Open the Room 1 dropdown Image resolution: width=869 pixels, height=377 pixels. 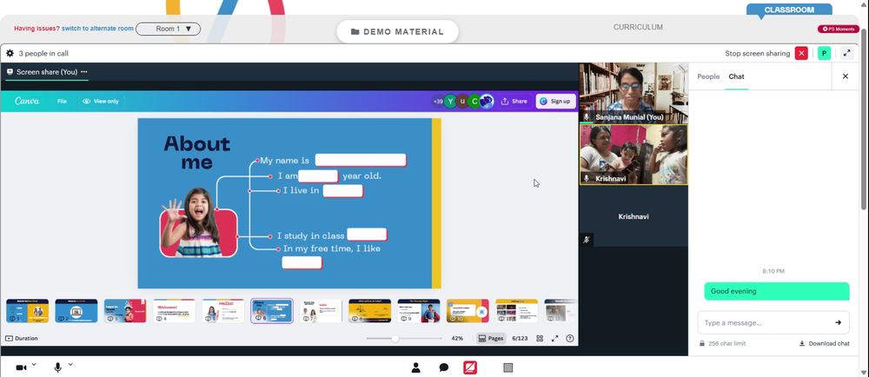click(168, 29)
